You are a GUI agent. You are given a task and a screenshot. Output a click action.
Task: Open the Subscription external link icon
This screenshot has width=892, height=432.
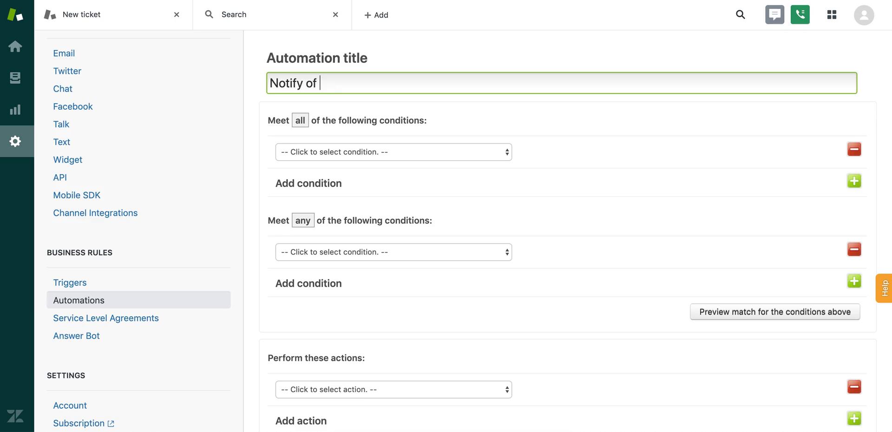(x=111, y=424)
